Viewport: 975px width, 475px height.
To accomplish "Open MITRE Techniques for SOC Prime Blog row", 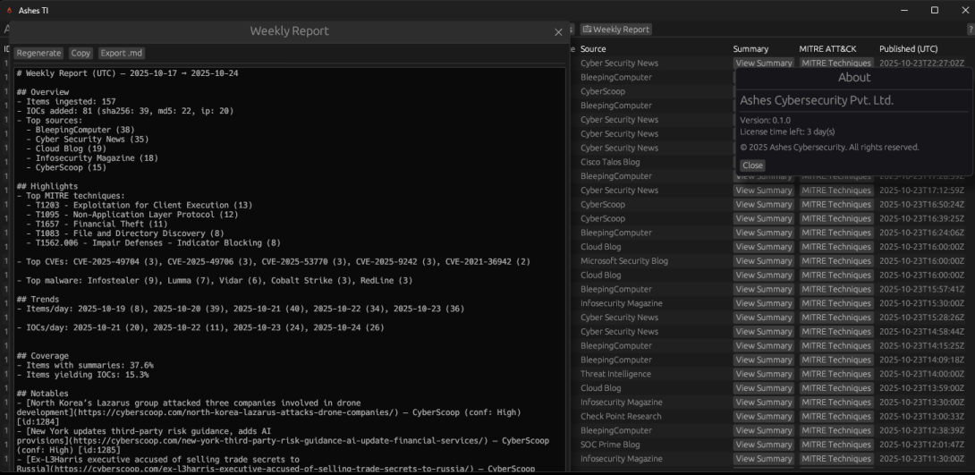I will click(835, 445).
